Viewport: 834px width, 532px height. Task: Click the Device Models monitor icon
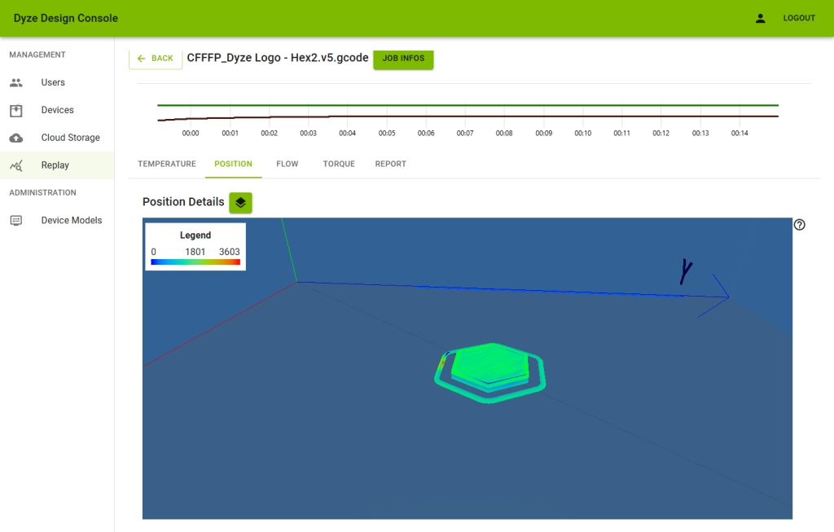[16, 220]
